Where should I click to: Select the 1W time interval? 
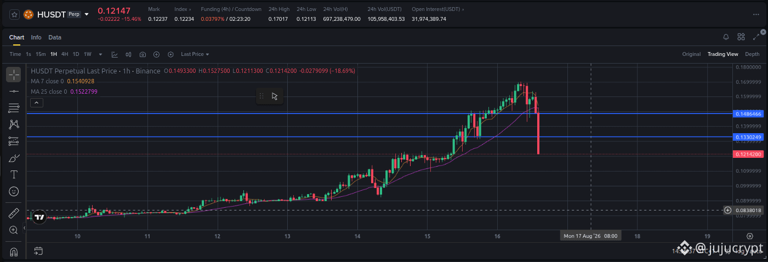87,54
